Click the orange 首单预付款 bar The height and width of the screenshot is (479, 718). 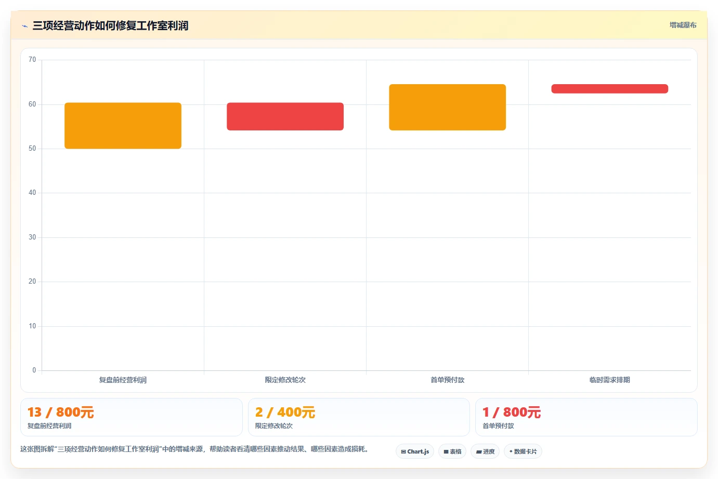[x=447, y=107]
